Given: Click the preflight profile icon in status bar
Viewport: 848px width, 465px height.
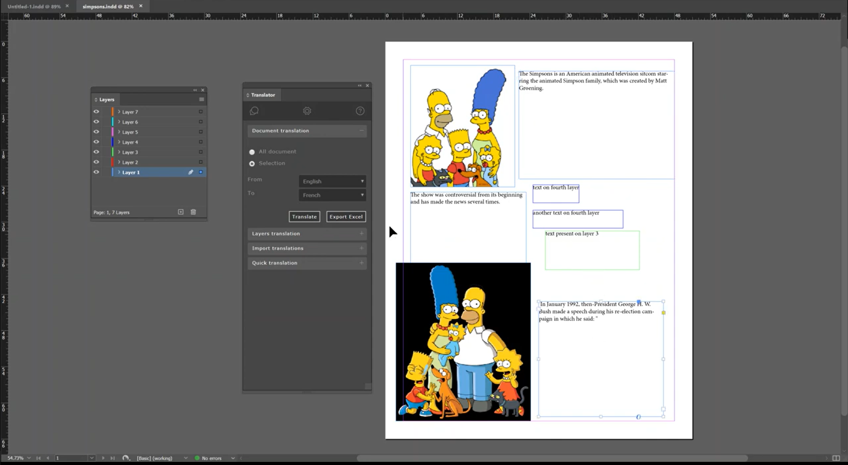Looking at the screenshot, I should [x=126, y=458].
